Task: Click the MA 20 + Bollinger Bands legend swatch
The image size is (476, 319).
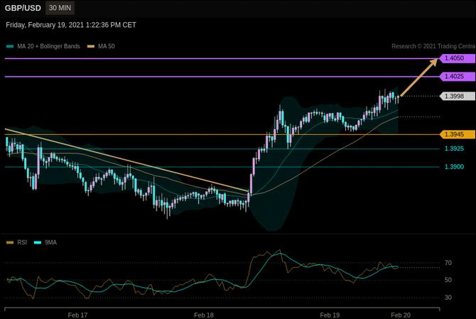Action: click(10, 46)
